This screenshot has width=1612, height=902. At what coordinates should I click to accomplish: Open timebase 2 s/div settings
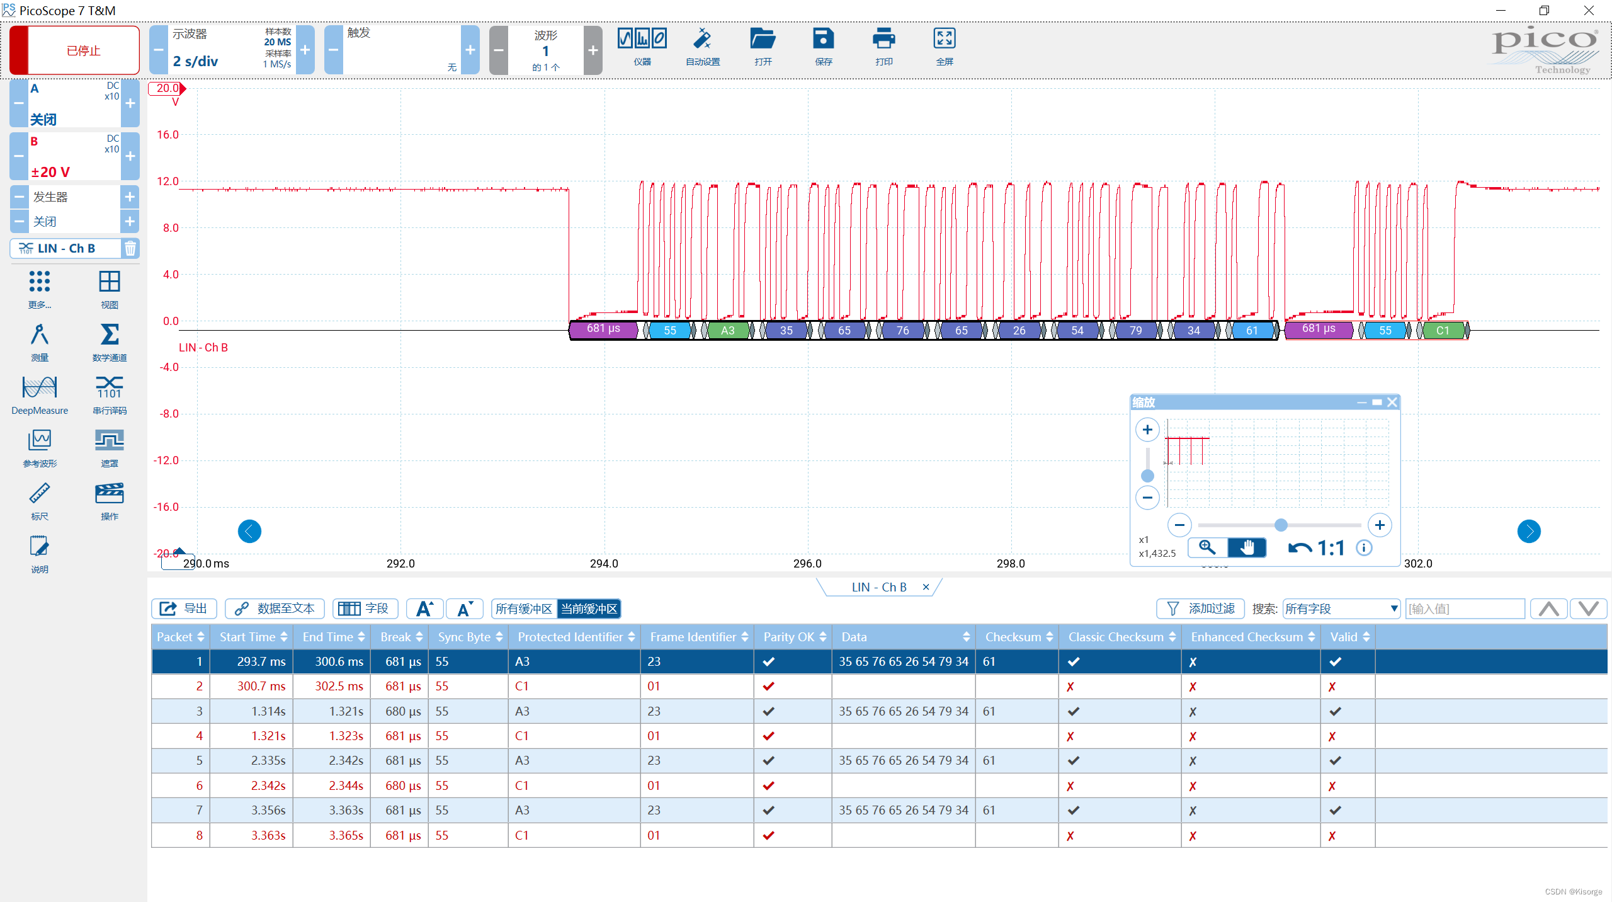pos(232,50)
